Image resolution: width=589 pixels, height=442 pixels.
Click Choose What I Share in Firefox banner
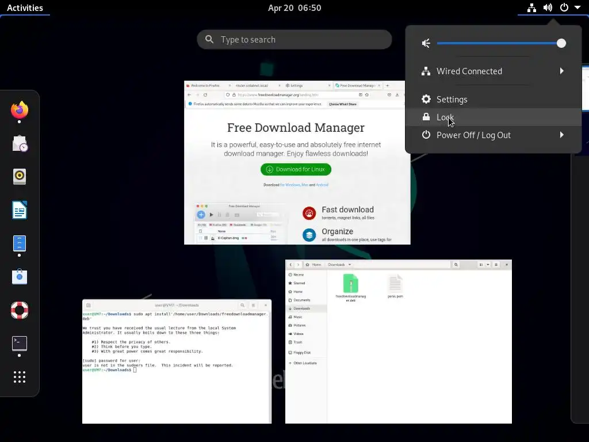tap(343, 104)
